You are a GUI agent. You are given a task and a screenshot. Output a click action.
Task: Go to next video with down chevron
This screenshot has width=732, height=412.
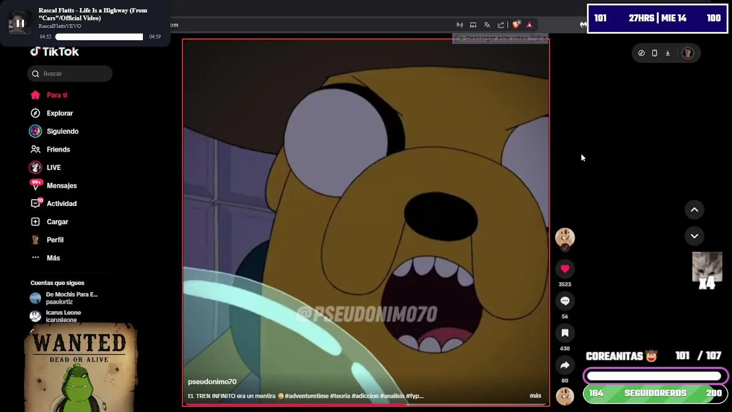click(x=694, y=236)
